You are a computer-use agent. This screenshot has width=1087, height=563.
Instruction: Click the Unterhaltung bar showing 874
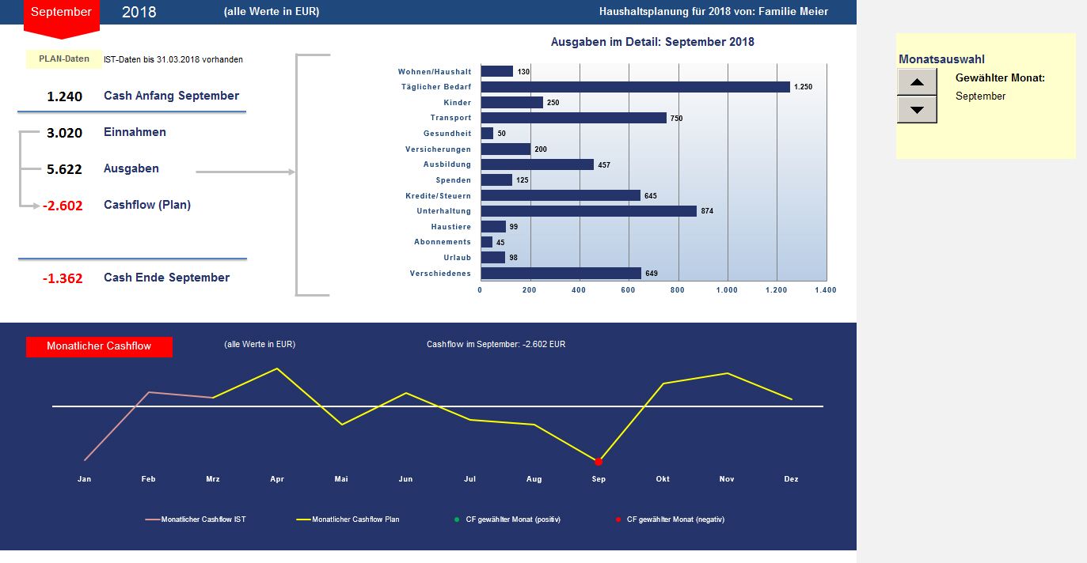tap(588, 211)
